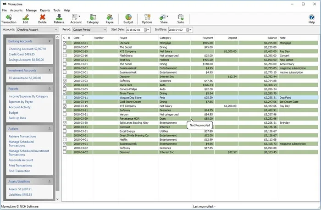The height and width of the screenshot is (210, 321).
Task: Sort by the Payee column header
Action: click(x=138, y=38)
